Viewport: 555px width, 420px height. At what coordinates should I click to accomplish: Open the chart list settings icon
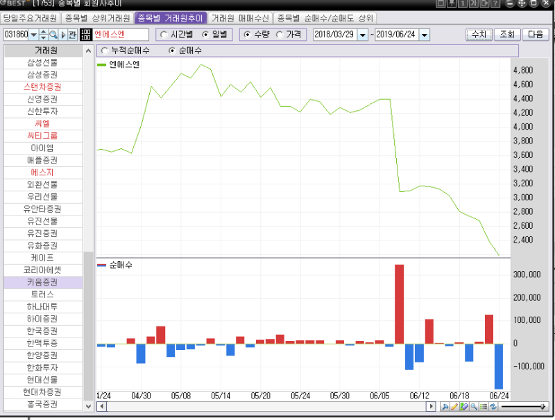(483, 407)
